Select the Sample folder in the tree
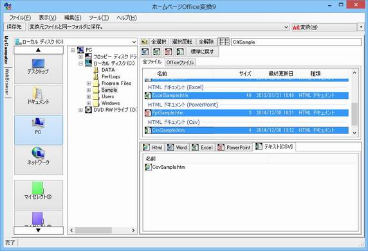 tap(109, 90)
